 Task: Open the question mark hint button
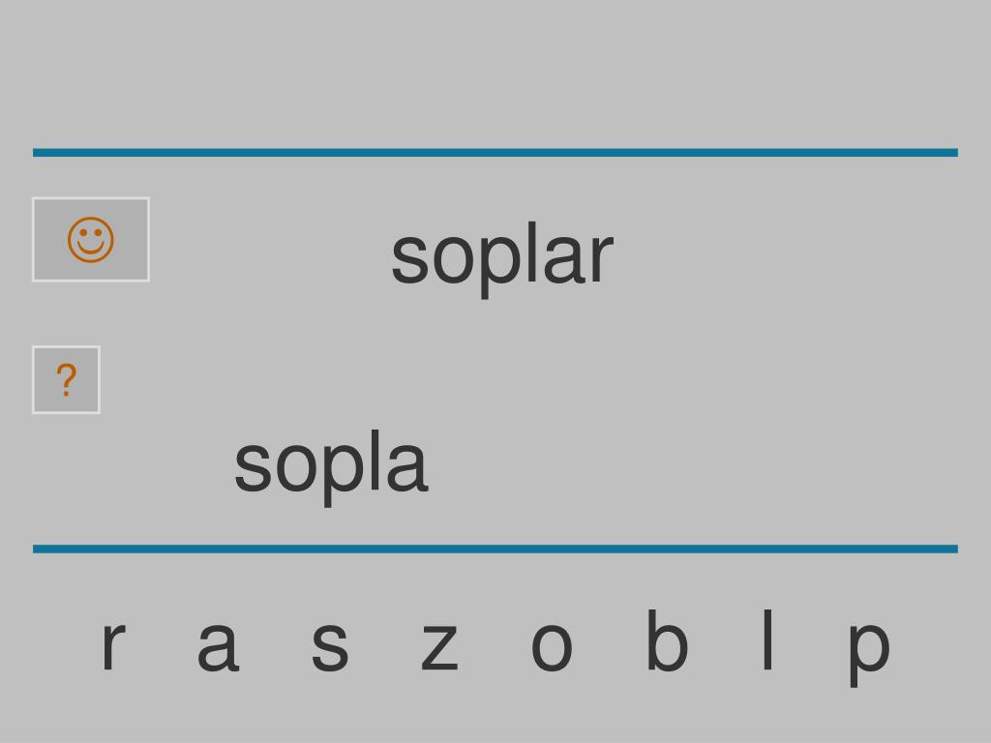pyautogui.click(x=67, y=379)
